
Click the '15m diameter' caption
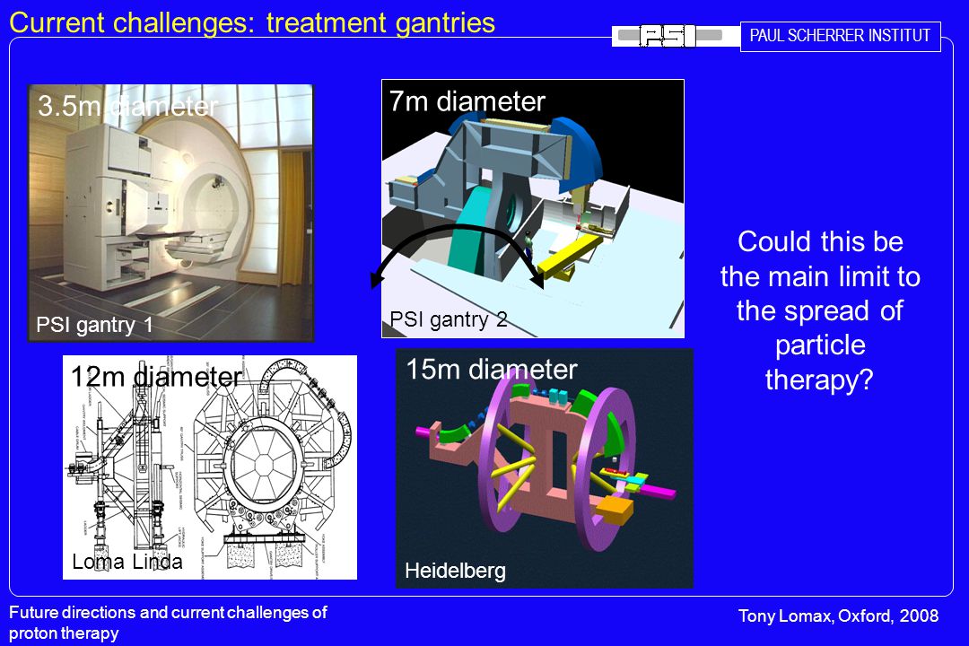[x=492, y=370]
